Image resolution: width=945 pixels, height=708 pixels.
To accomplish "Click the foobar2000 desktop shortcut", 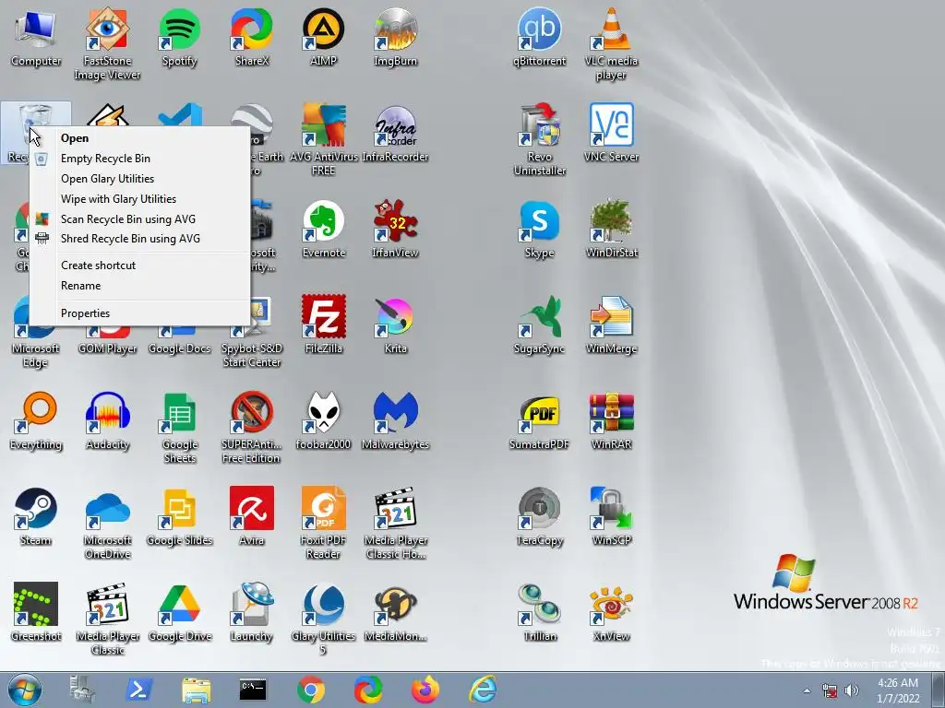I will click(x=324, y=421).
